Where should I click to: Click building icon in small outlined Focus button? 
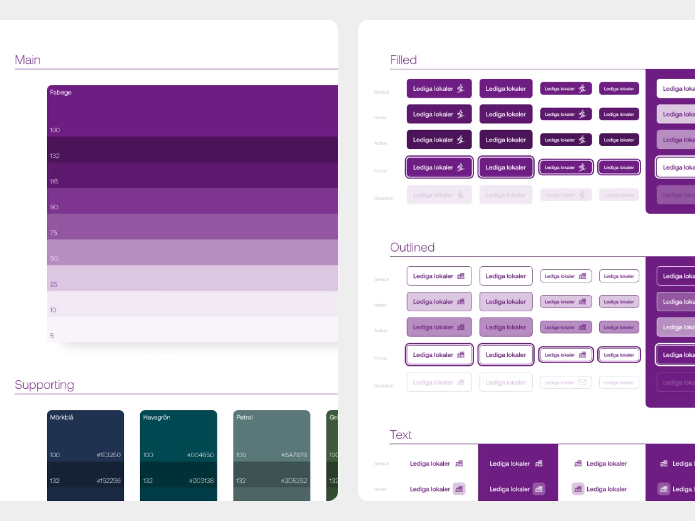582,355
